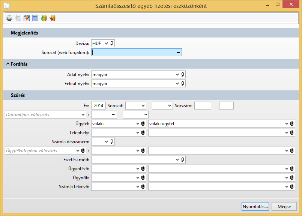
Task: Click the paperclip icon next to Deviza
Action: coord(111,43)
